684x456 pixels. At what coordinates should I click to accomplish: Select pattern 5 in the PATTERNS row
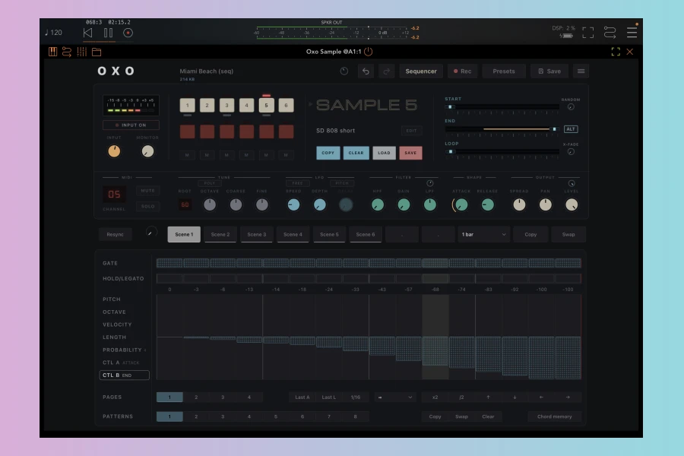click(276, 416)
